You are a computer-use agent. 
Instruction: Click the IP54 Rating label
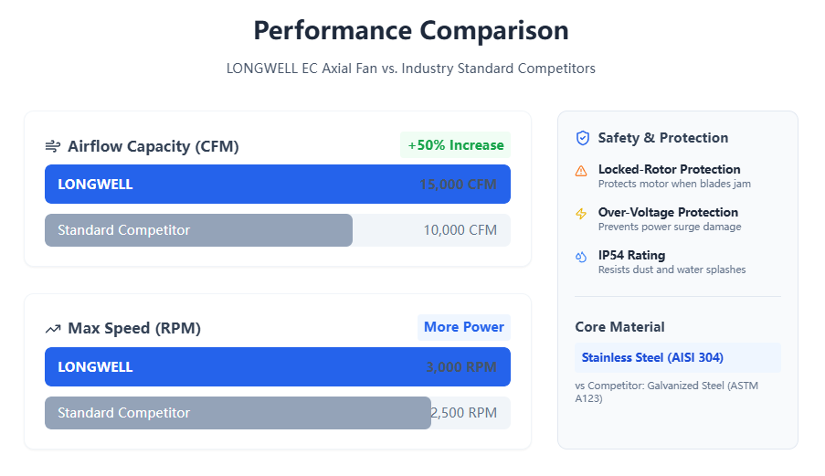[x=631, y=255]
